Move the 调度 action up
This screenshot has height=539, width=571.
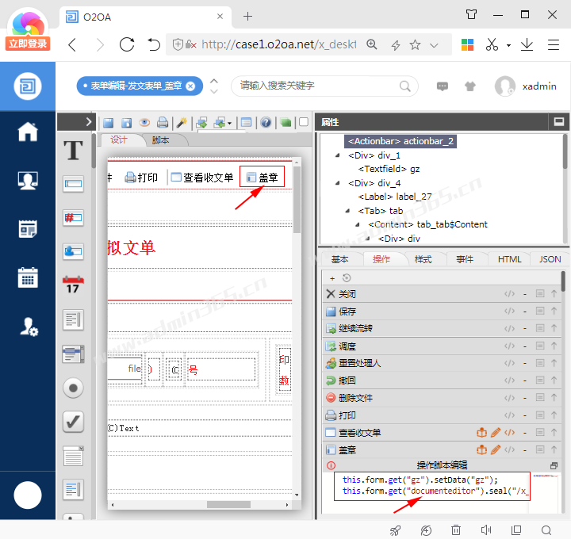(554, 346)
